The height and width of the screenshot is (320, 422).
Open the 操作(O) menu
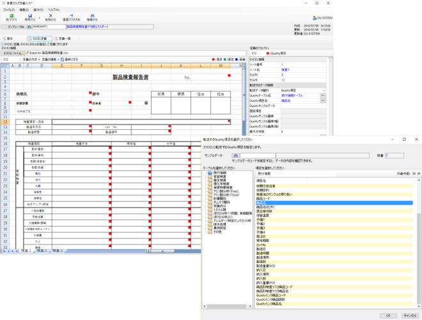[x=38, y=10]
